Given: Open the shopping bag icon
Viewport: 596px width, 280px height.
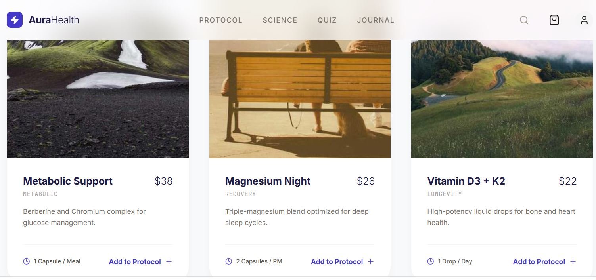Looking at the screenshot, I should pos(554,20).
